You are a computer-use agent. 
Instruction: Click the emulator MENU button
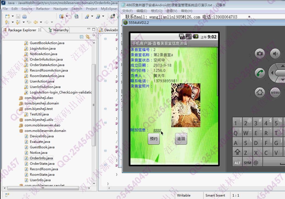275,92
